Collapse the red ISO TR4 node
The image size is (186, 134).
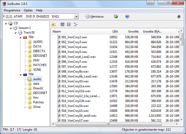coord(20,37)
